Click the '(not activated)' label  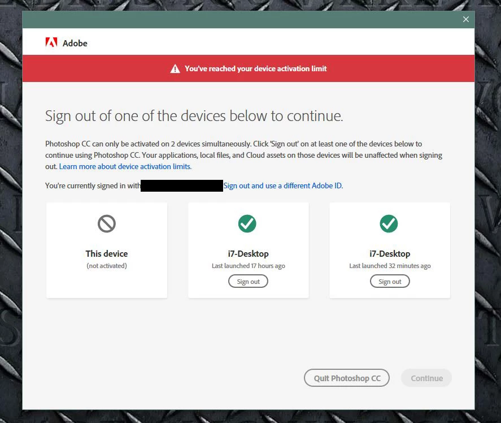coord(107,266)
